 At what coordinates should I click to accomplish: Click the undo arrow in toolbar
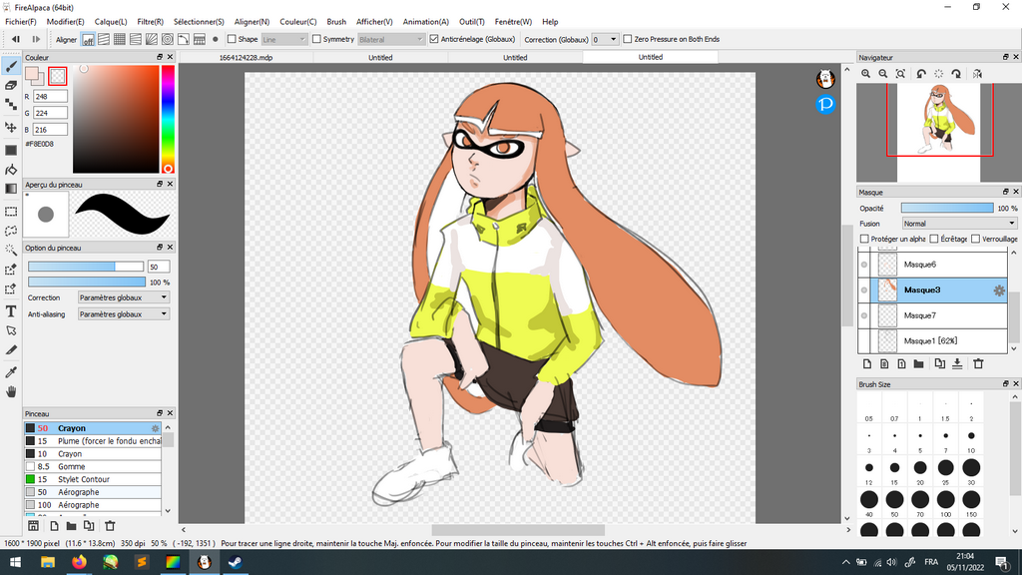click(x=16, y=39)
